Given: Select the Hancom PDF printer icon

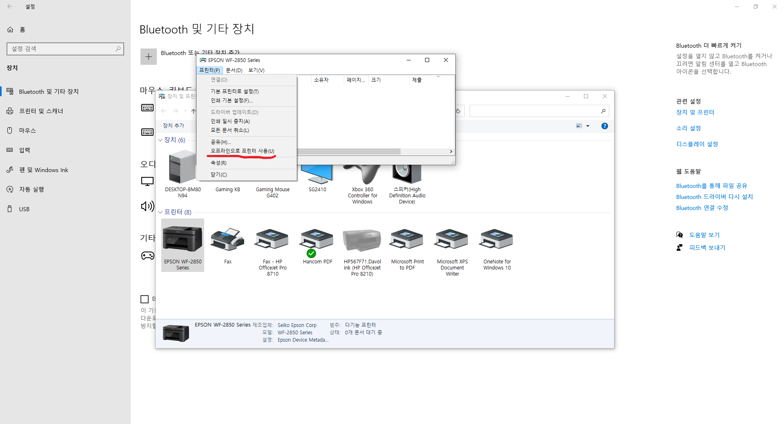Looking at the screenshot, I should tap(317, 239).
